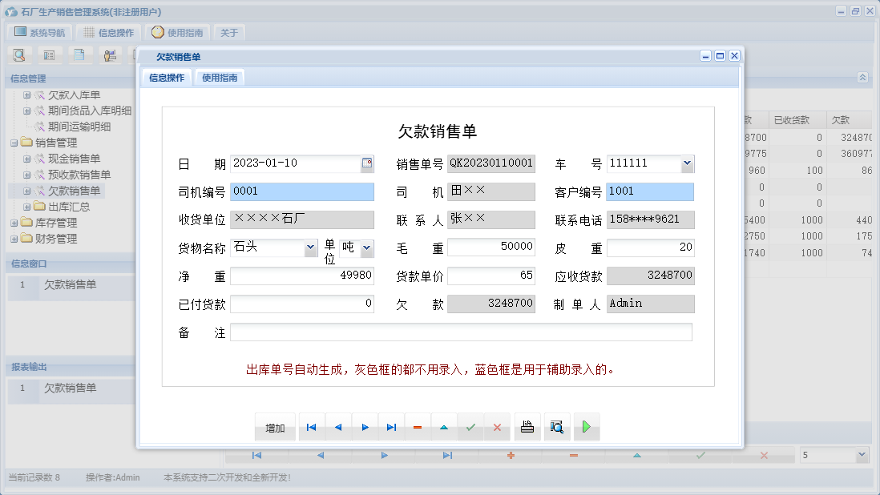Confirm entry with the green checkmark icon
Screen dimensions: 880x495
click(470, 427)
